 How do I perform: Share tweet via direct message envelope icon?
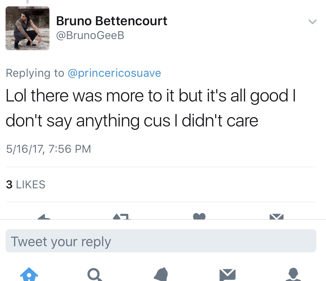277,216
